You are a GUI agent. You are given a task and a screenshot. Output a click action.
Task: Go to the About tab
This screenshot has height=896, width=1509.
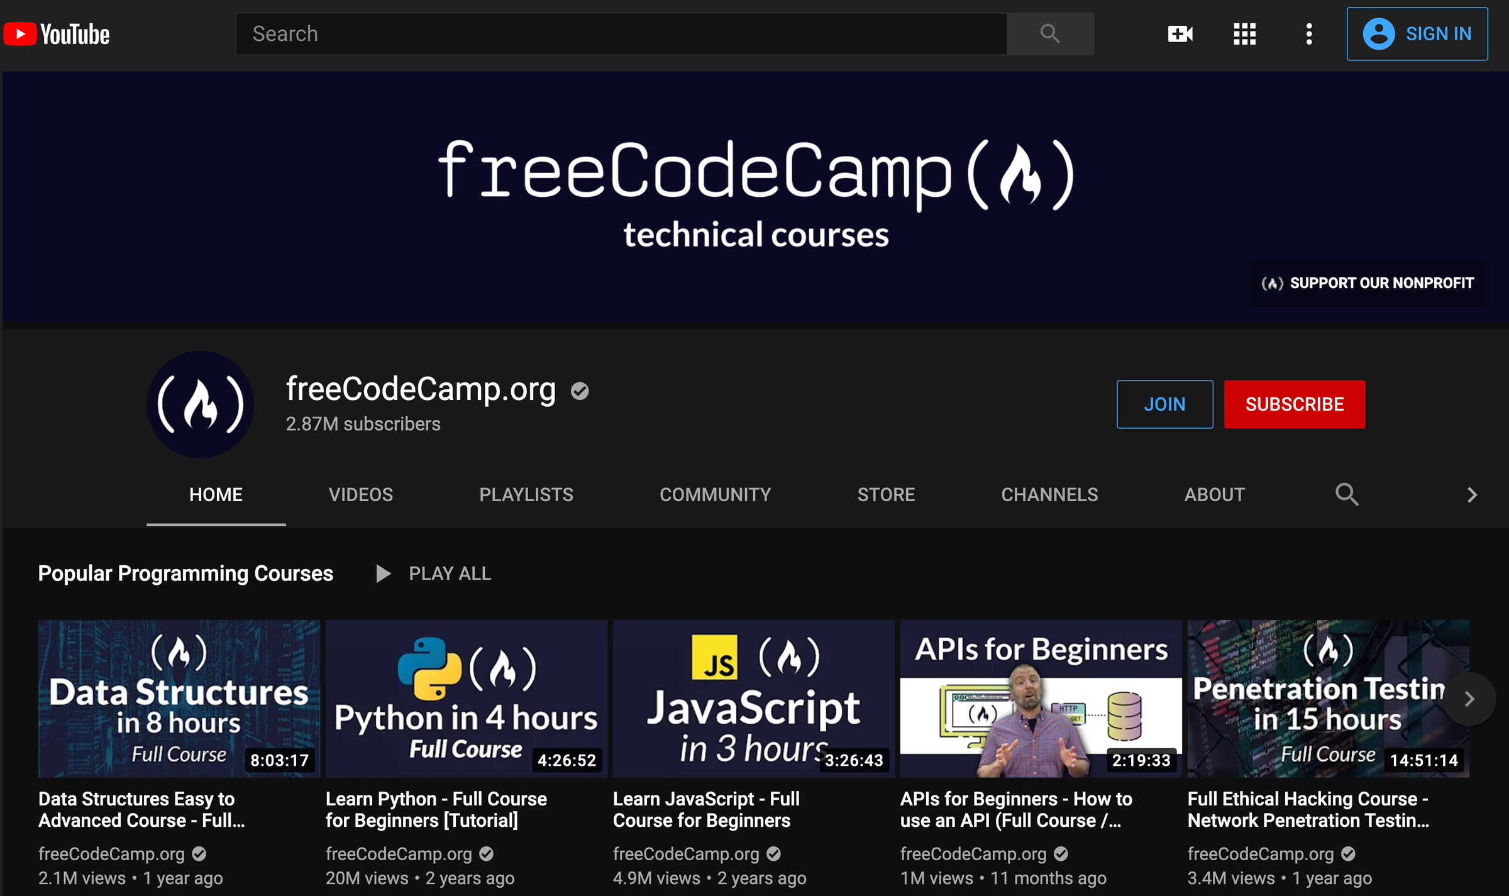(1214, 495)
